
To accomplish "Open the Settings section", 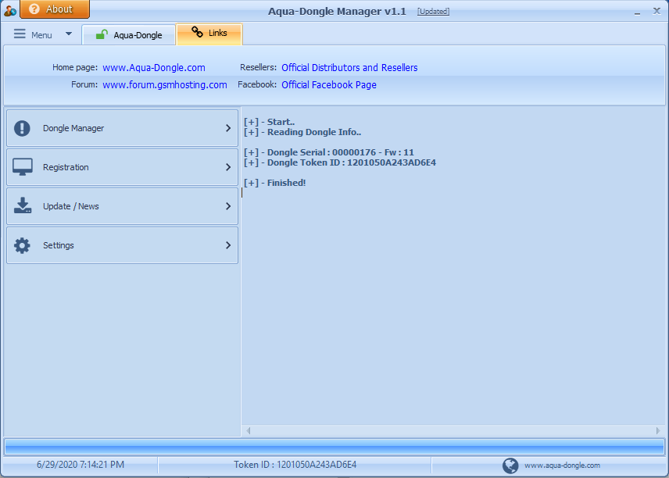I will click(123, 245).
